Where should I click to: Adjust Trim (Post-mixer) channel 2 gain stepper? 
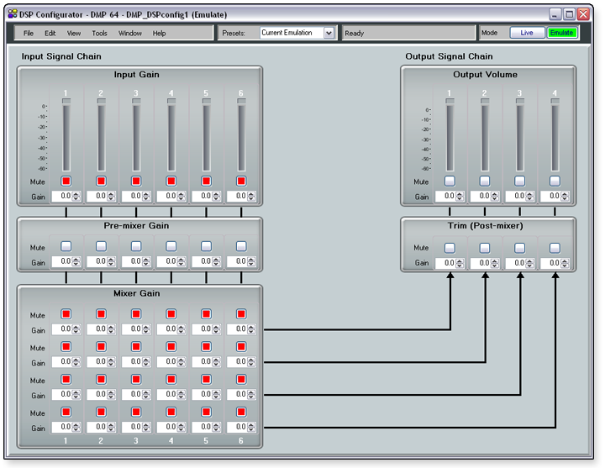click(497, 263)
